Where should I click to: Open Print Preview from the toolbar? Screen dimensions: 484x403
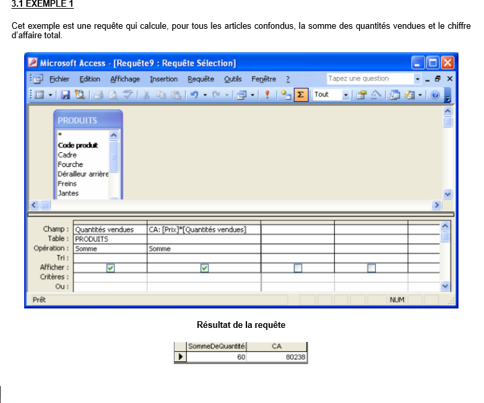tap(113, 95)
